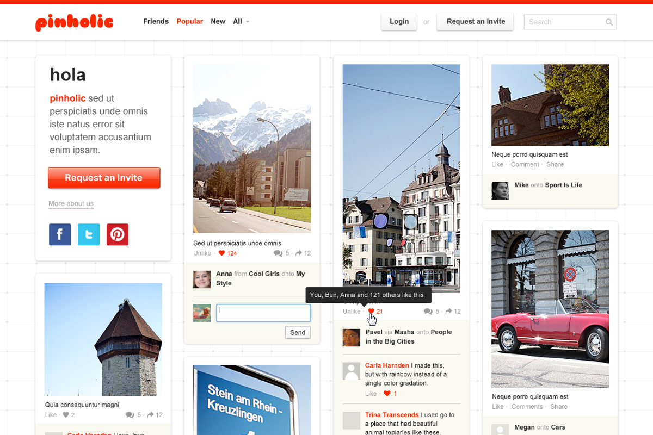Open the Stein am Rhein sign photo
This screenshot has width=653, height=435.
click(252, 400)
